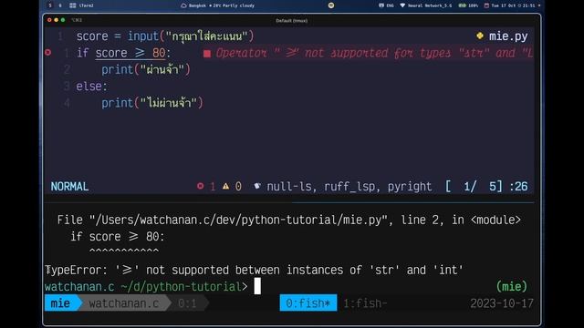
Task: Click the error count icon in statusline
Action: coord(201,186)
